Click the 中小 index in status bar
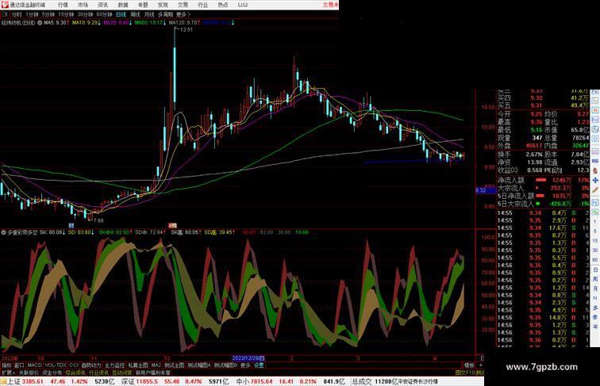 [x=243, y=382]
